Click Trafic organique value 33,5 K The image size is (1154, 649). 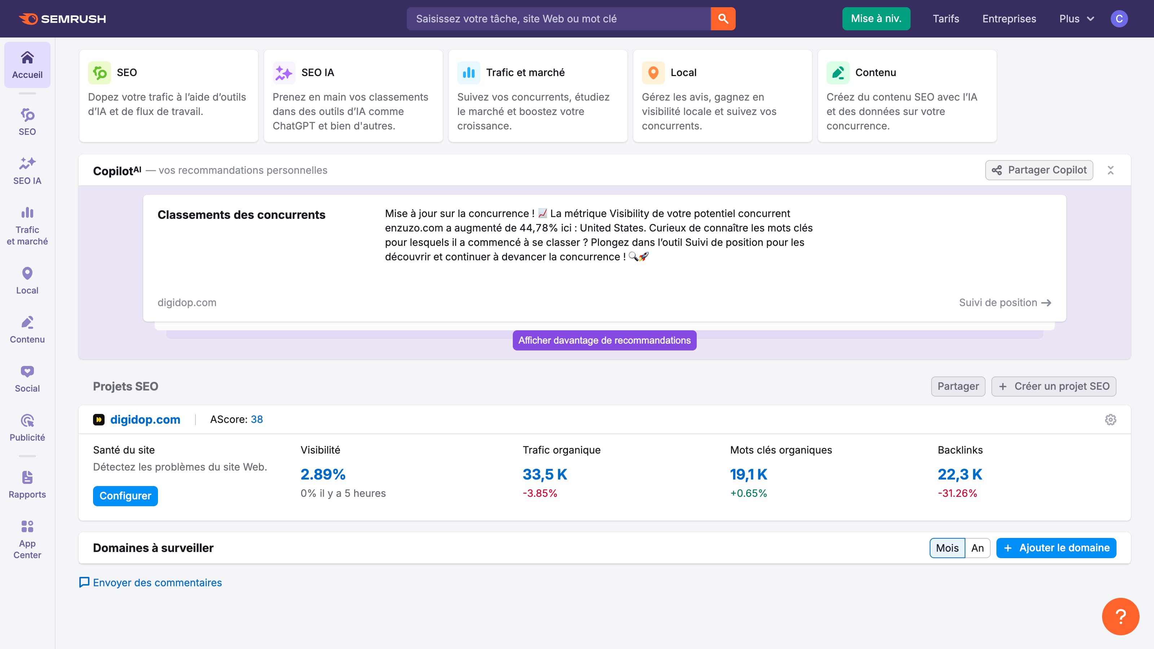(x=545, y=474)
